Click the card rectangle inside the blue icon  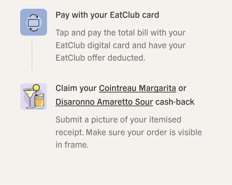pos(33,23)
